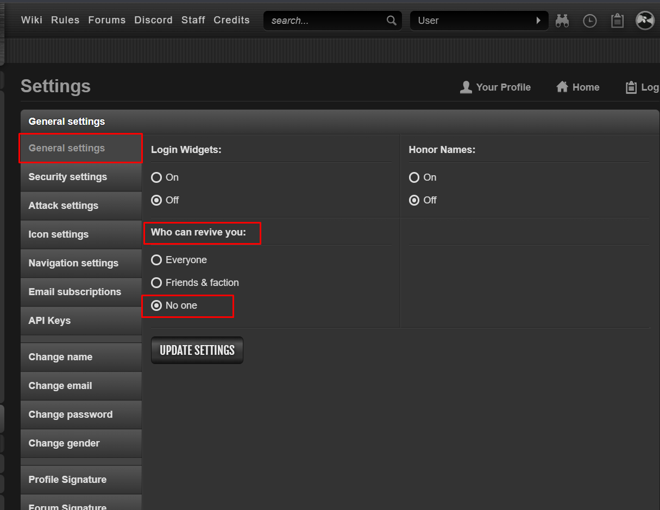Open Profile Signature section
This screenshot has width=660, height=510.
(x=81, y=480)
